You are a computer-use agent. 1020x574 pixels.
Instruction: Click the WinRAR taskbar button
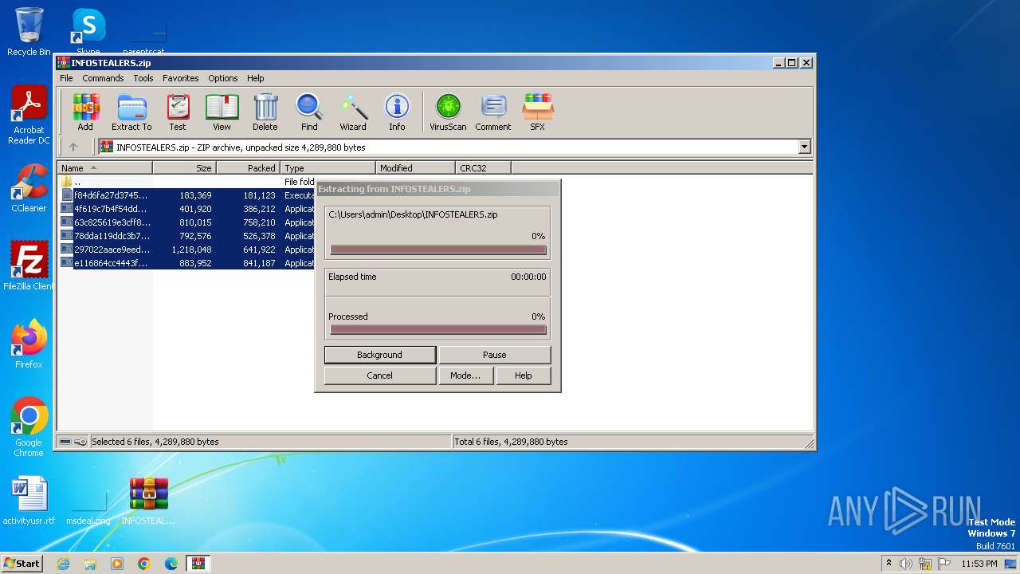pos(198,564)
